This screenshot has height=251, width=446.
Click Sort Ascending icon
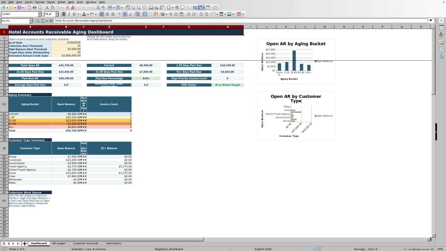click(133, 7)
